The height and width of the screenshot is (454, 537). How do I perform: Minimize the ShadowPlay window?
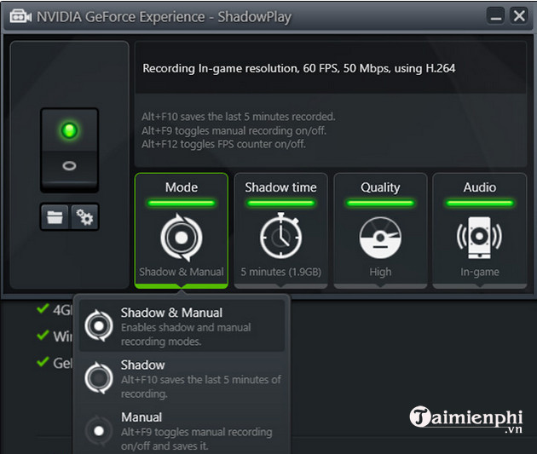(x=495, y=16)
